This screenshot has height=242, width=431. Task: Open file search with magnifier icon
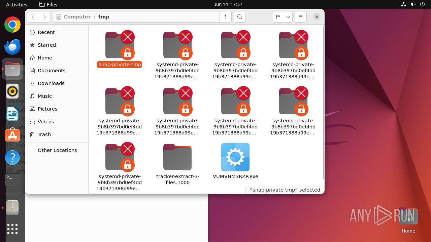239,17
